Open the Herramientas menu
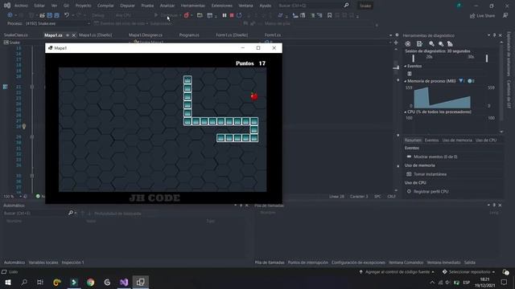The height and width of the screenshot is (289, 515). [x=193, y=6]
